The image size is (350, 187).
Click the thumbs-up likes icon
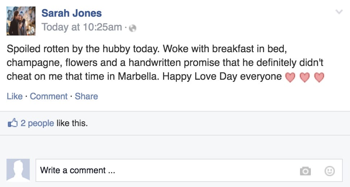pyautogui.click(x=12, y=123)
